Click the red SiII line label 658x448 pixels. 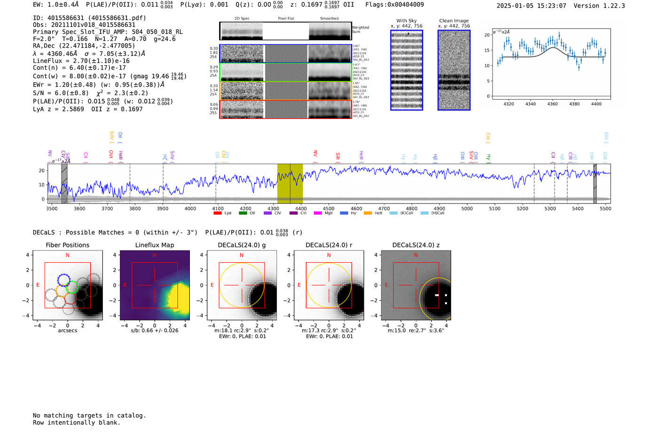[337, 157]
